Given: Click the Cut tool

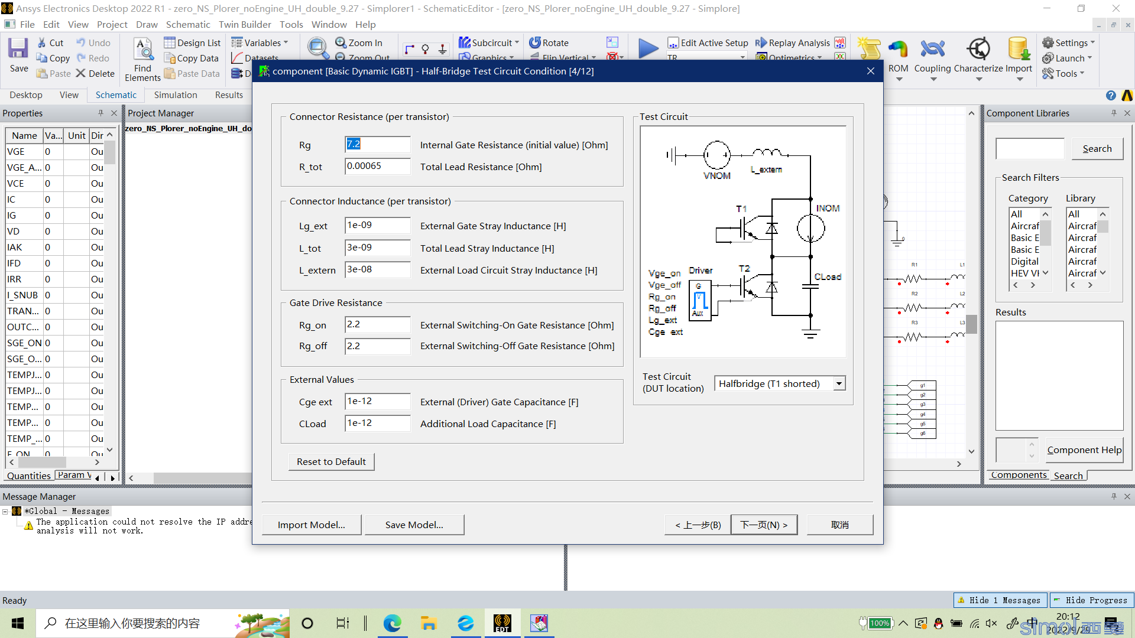Looking at the screenshot, I should pos(50,43).
